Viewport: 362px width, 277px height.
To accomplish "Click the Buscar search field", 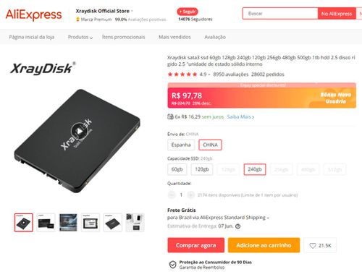I will tap(280, 14).
